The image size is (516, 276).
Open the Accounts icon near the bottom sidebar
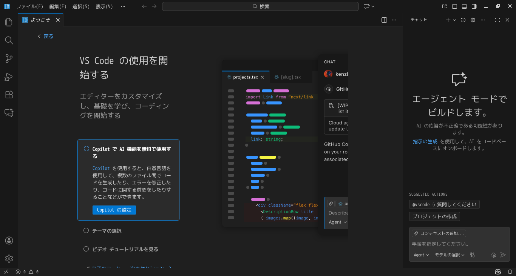click(9, 240)
